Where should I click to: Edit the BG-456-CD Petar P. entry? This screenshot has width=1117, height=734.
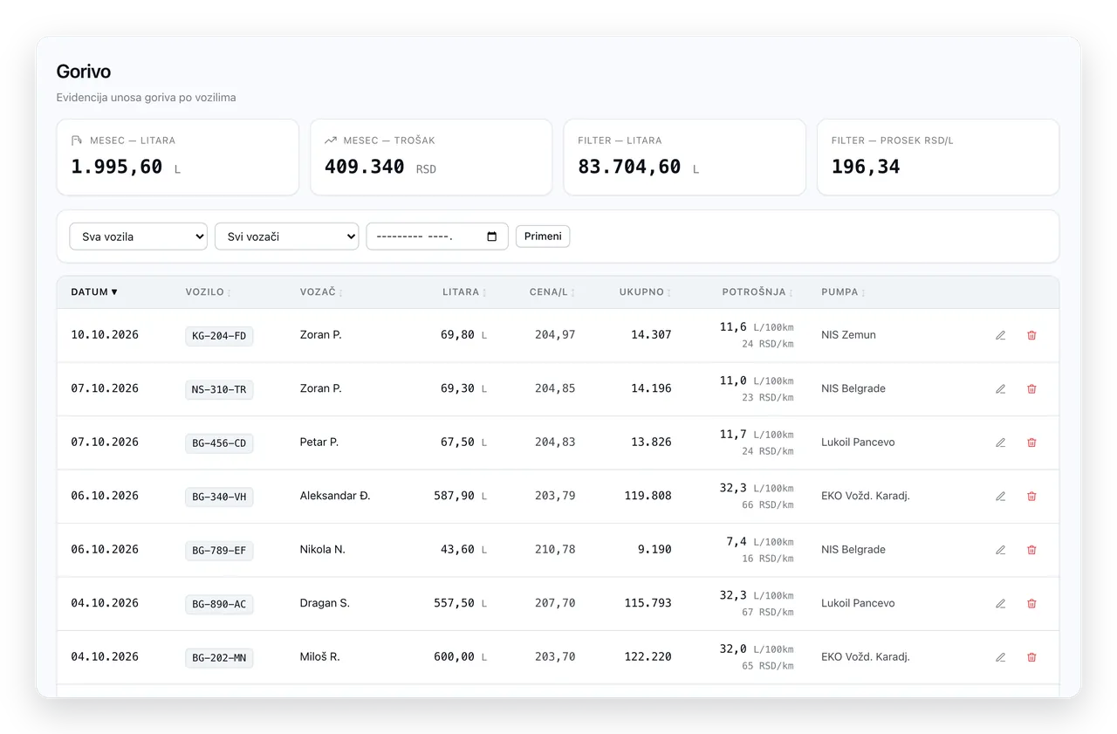point(1001,442)
